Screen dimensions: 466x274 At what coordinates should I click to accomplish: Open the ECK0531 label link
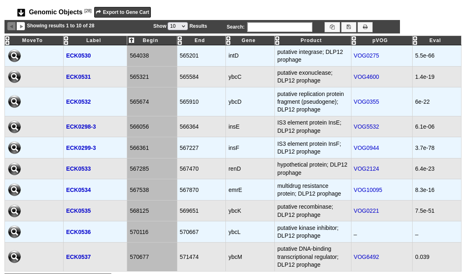click(x=78, y=77)
